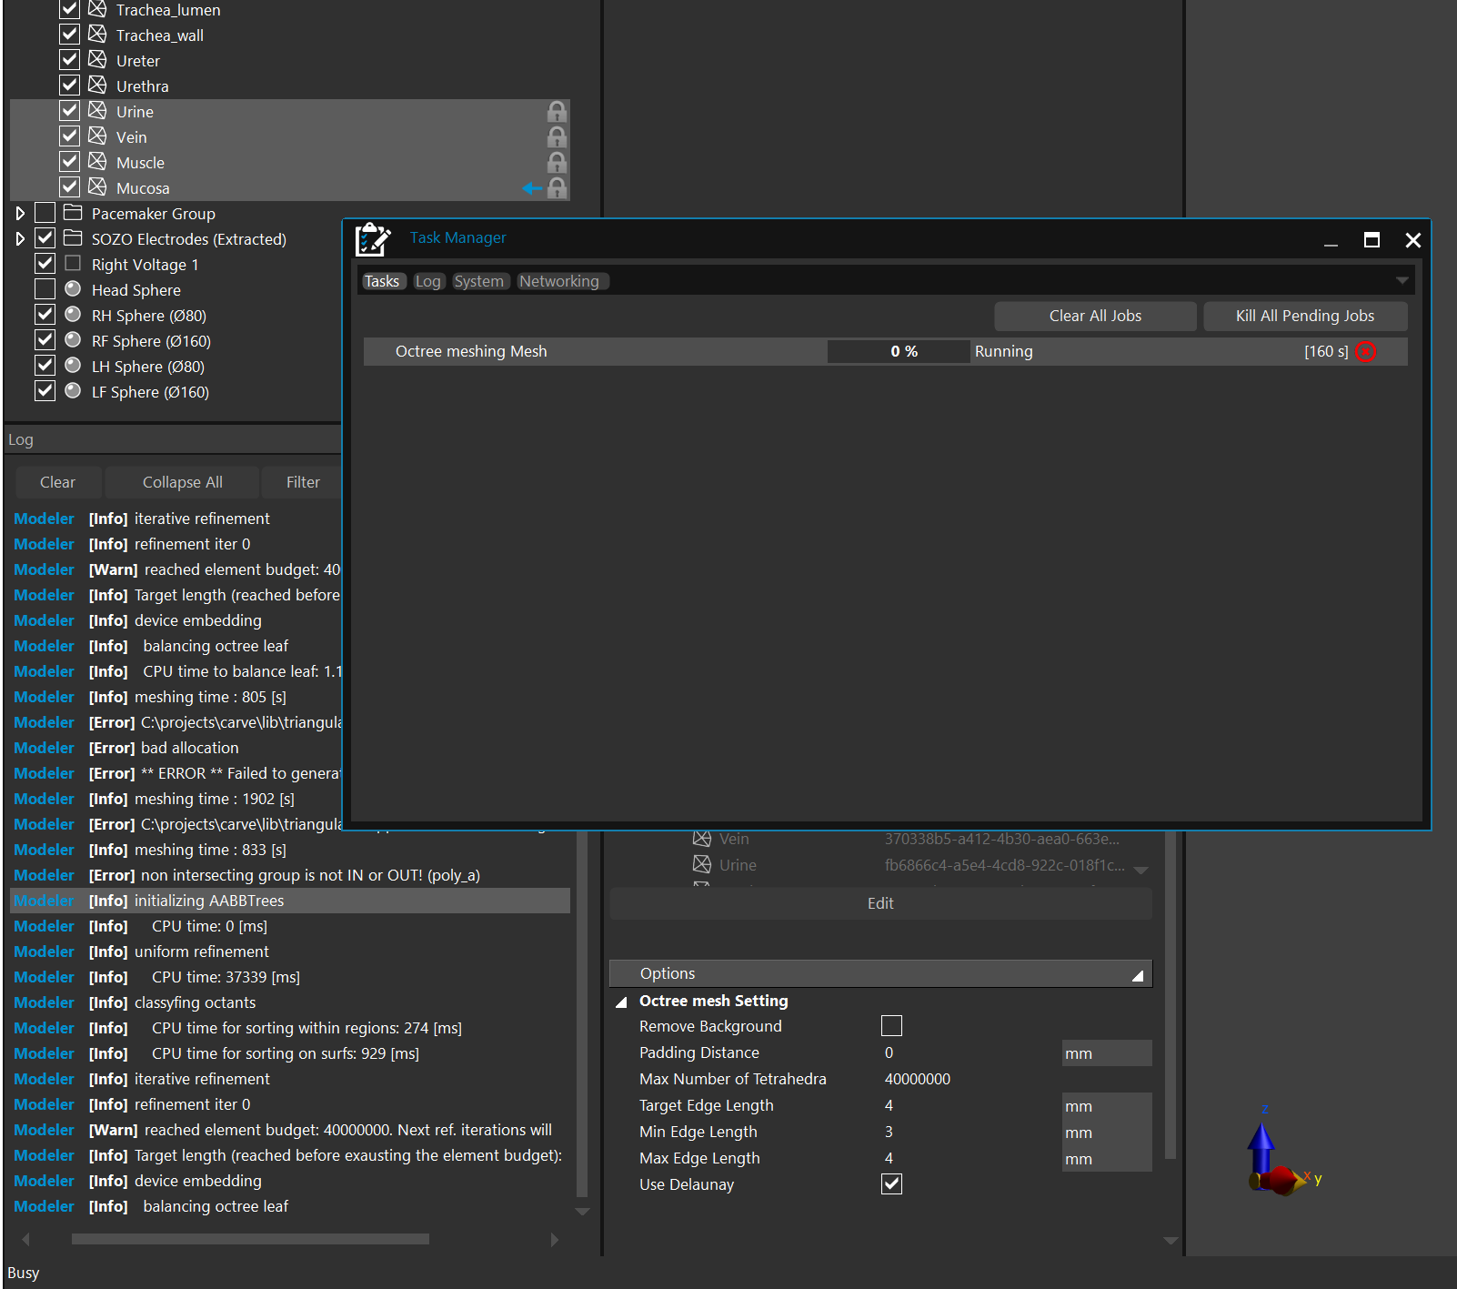Click the lock icon on Vein row
Image resolution: width=1457 pixels, height=1289 pixels.
point(557,137)
